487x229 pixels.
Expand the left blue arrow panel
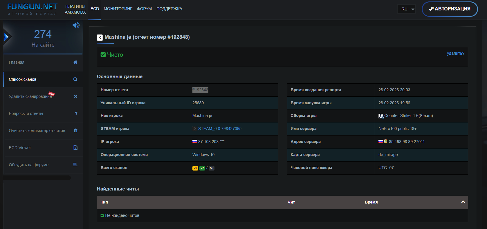(x=6, y=37)
